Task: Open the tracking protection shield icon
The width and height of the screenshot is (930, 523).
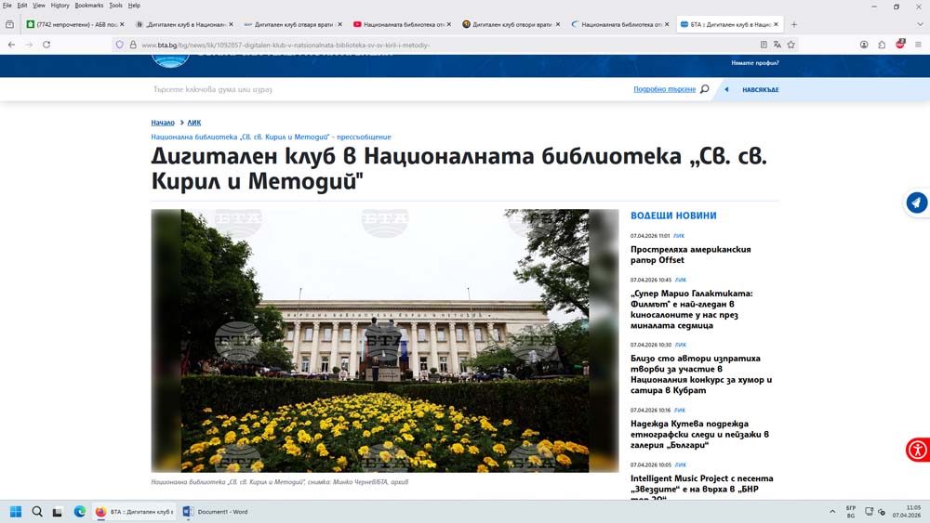Action: (x=120, y=45)
